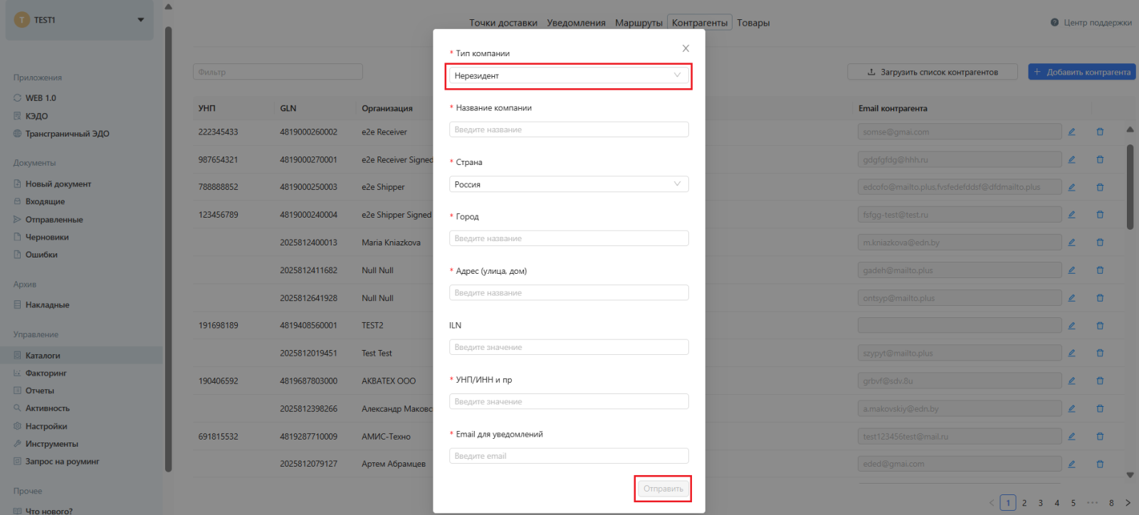Delete the TEST2 counterparty row
The width and height of the screenshot is (1139, 515).
click(x=1100, y=325)
